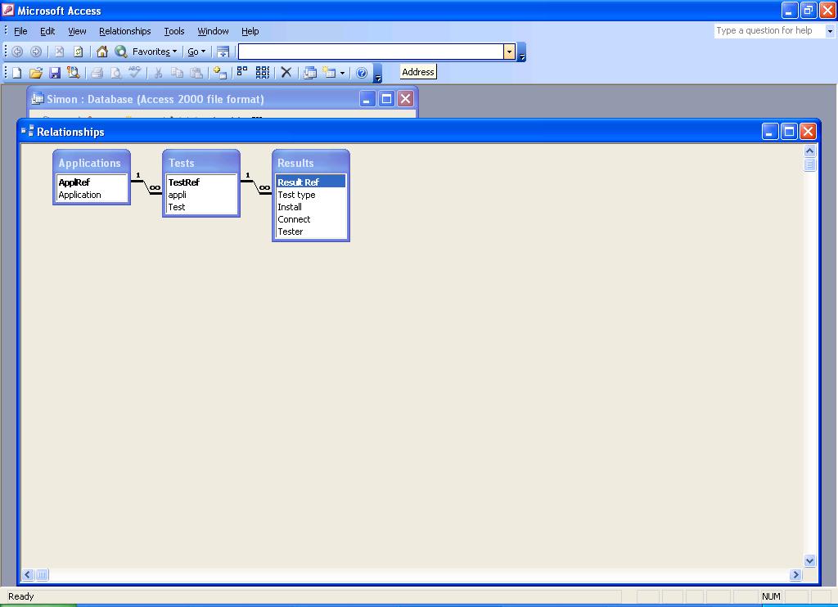Click the horizontal scrollbar right arrow
838x607 pixels.
click(x=795, y=575)
